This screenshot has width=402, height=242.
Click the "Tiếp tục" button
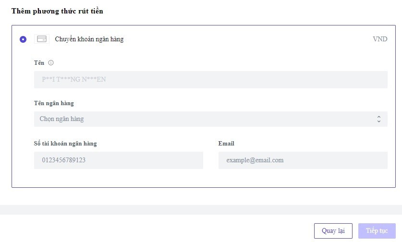pyautogui.click(x=377, y=231)
